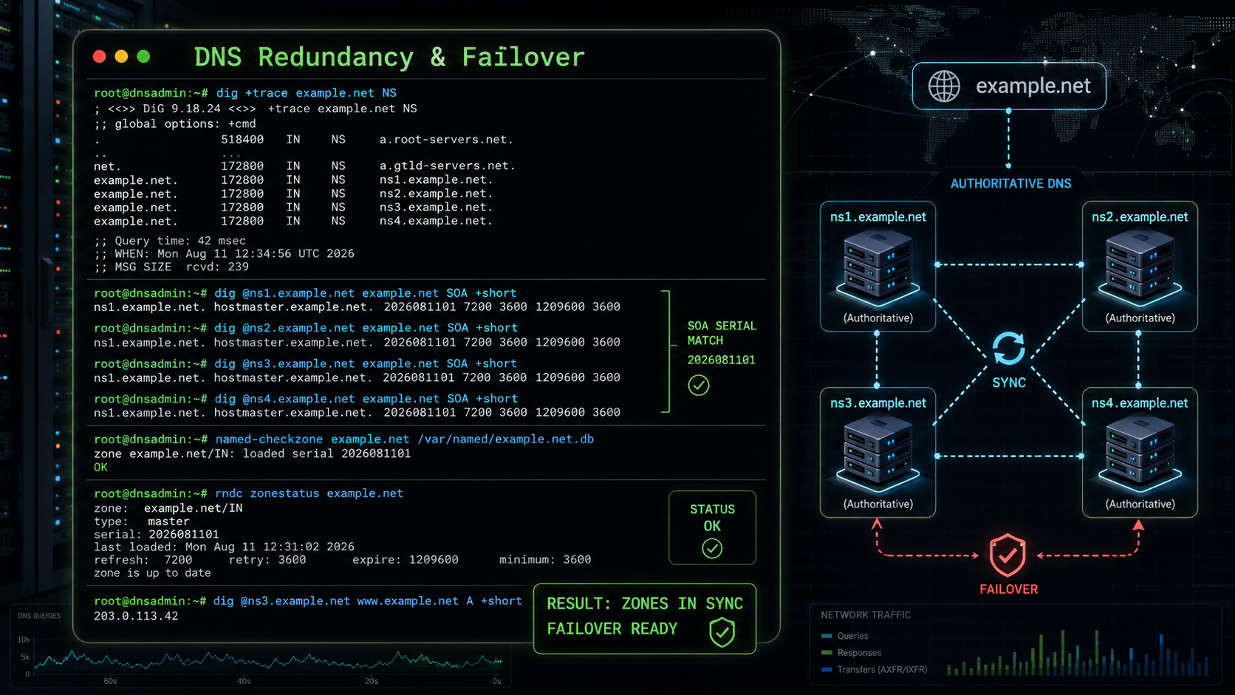
Task: Click the ";; MSG SIZE rcvd: 239" line
Action: pyautogui.click(x=171, y=267)
